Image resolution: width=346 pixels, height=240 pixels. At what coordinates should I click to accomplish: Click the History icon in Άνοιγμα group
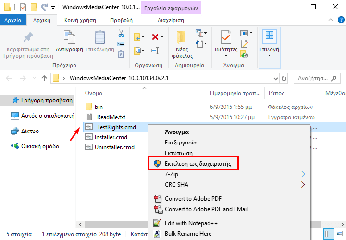244,54
